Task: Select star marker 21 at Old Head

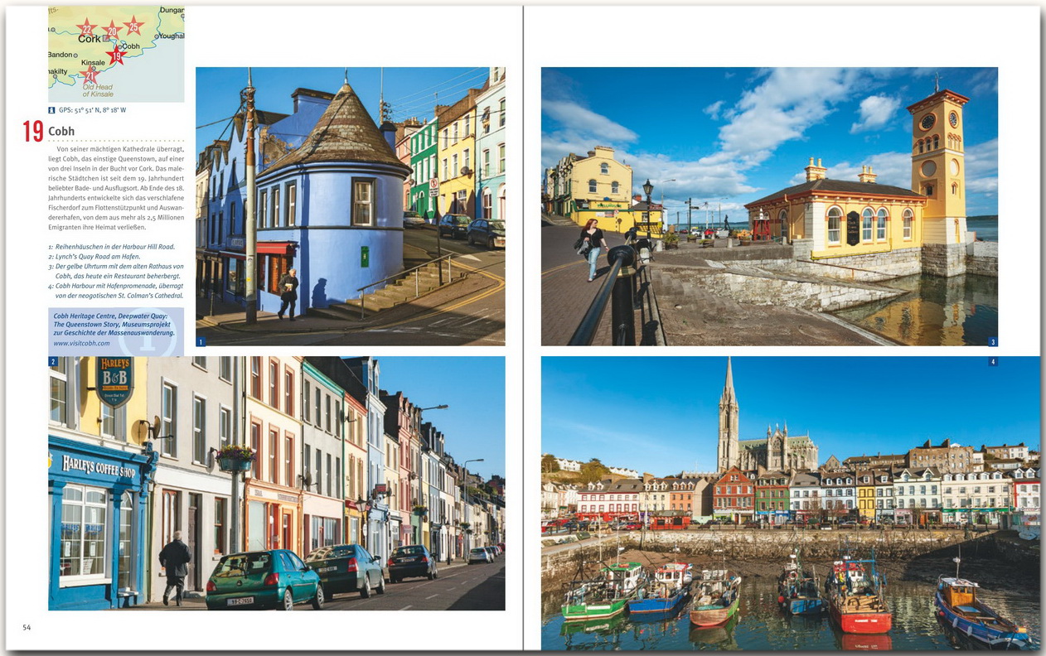Action: tap(89, 76)
